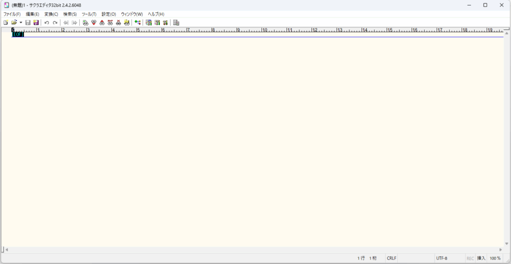This screenshot has width=511, height=264.
Task: Open the CRLF line ending selector
Action: pyautogui.click(x=392, y=258)
